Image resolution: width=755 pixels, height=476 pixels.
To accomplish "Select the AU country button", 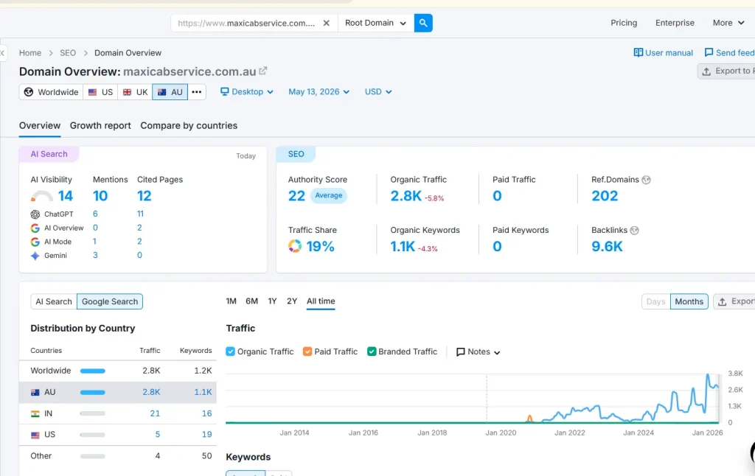I will pyautogui.click(x=170, y=92).
